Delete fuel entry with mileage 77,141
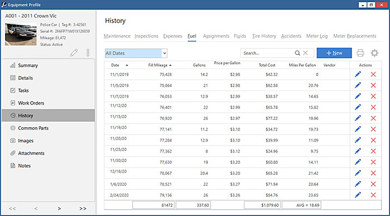The image size is (390, 216). tap(373, 129)
